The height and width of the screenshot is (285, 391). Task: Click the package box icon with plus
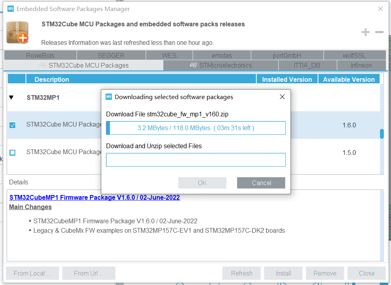17,32
